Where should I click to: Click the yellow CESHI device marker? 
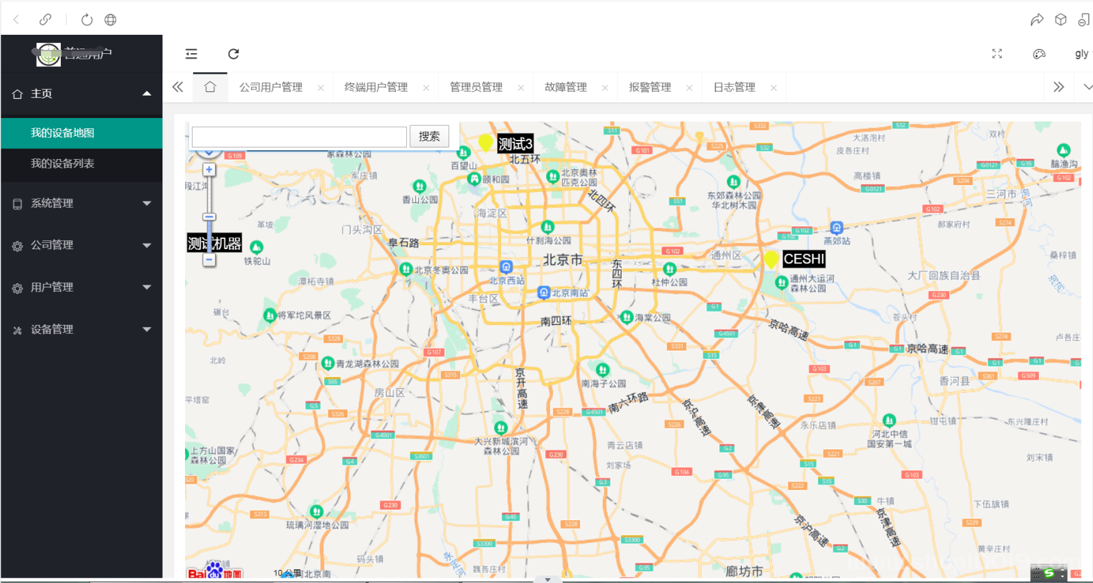point(771,259)
